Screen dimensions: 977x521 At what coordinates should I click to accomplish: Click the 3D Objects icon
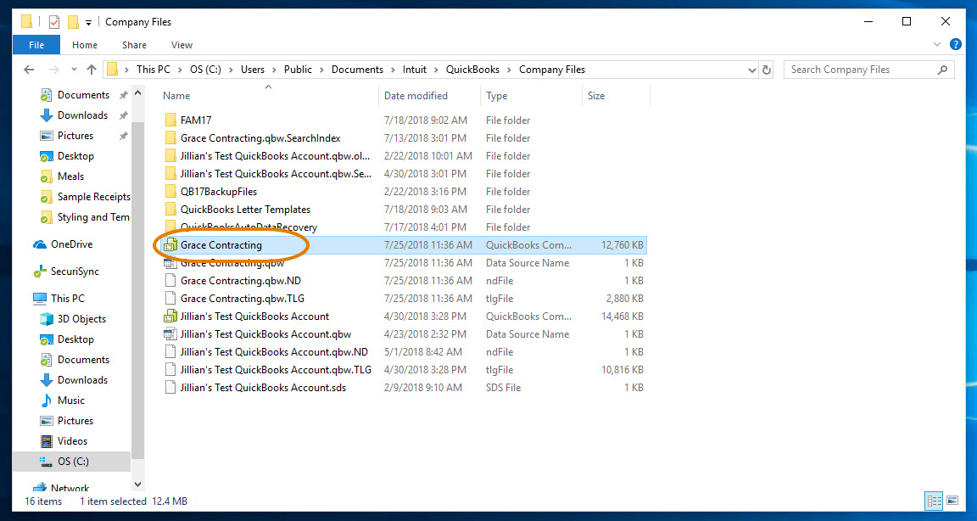click(x=47, y=319)
